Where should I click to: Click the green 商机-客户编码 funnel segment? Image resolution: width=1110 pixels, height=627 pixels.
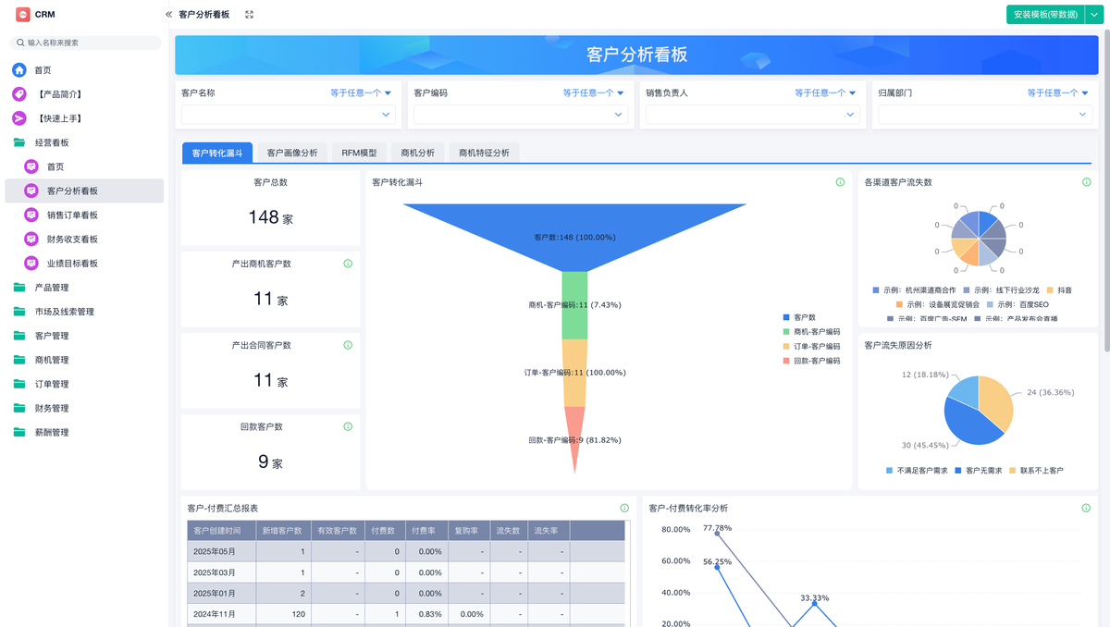tap(574, 305)
